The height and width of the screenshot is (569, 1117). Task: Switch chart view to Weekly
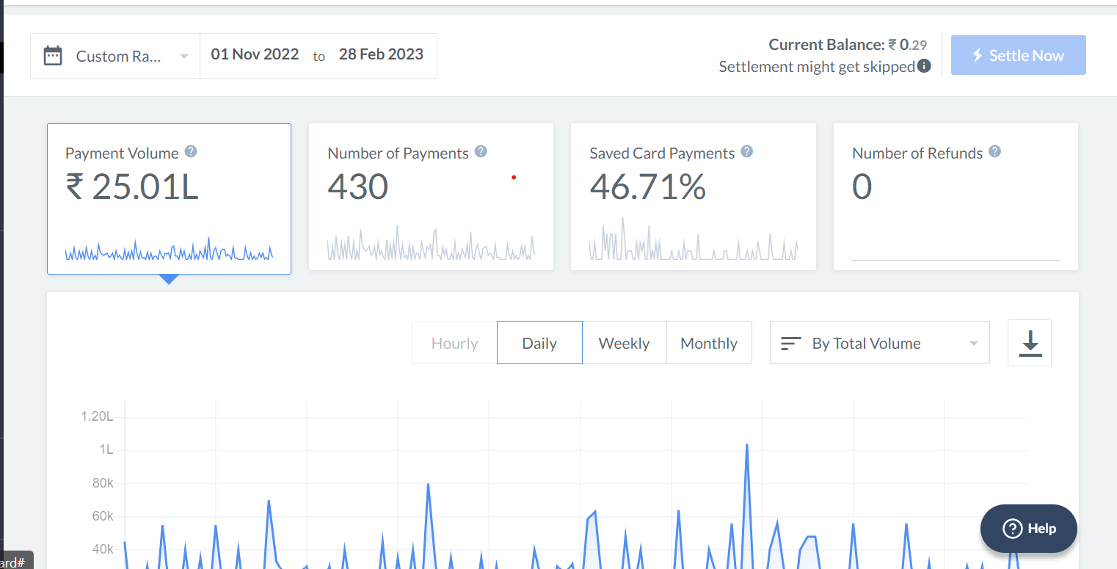624,343
